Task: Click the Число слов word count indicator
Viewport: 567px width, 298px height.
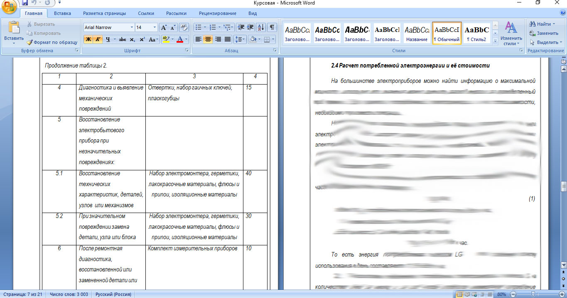Action: pos(68,294)
